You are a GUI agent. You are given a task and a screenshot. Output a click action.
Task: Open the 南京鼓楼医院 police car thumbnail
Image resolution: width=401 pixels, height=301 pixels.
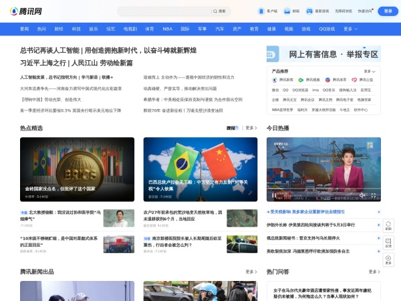point(242,244)
